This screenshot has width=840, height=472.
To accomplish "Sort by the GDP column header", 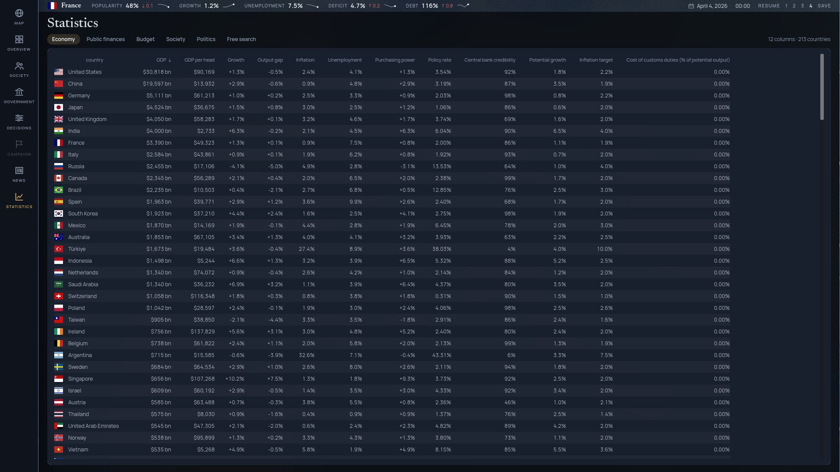I will tap(164, 60).
